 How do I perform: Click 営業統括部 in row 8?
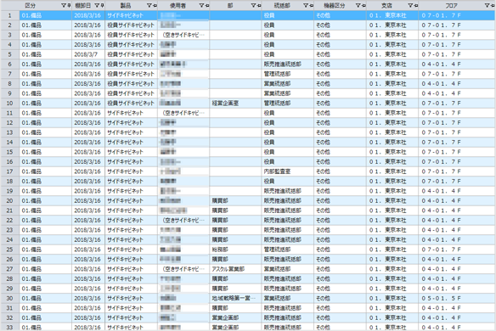point(288,84)
